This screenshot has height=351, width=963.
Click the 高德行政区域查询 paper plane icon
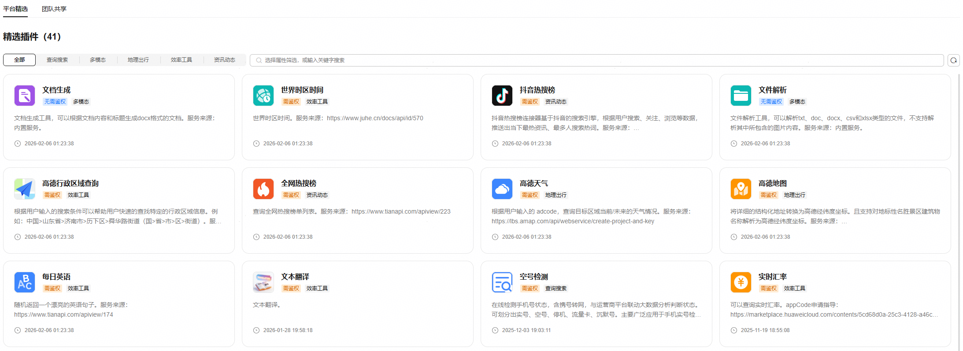[x=25, y=189]
